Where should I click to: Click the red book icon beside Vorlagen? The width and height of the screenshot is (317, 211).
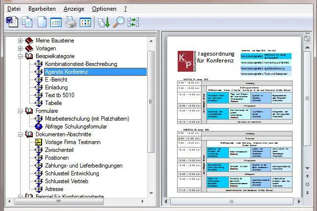[x=29, y=48]
